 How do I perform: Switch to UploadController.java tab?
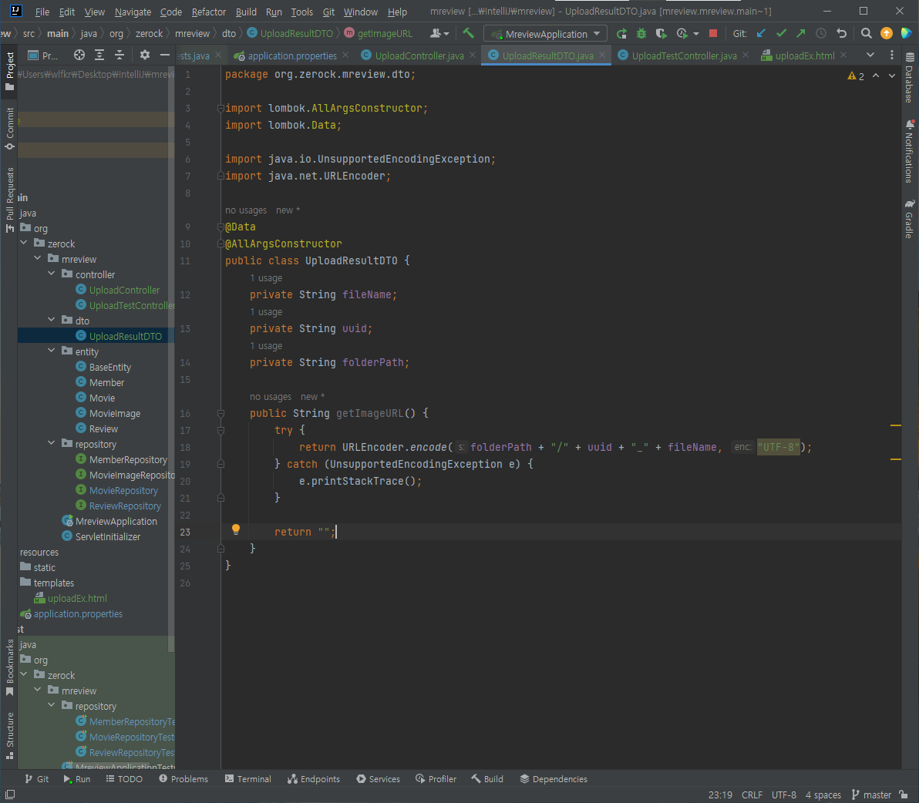tap(419, 55)
